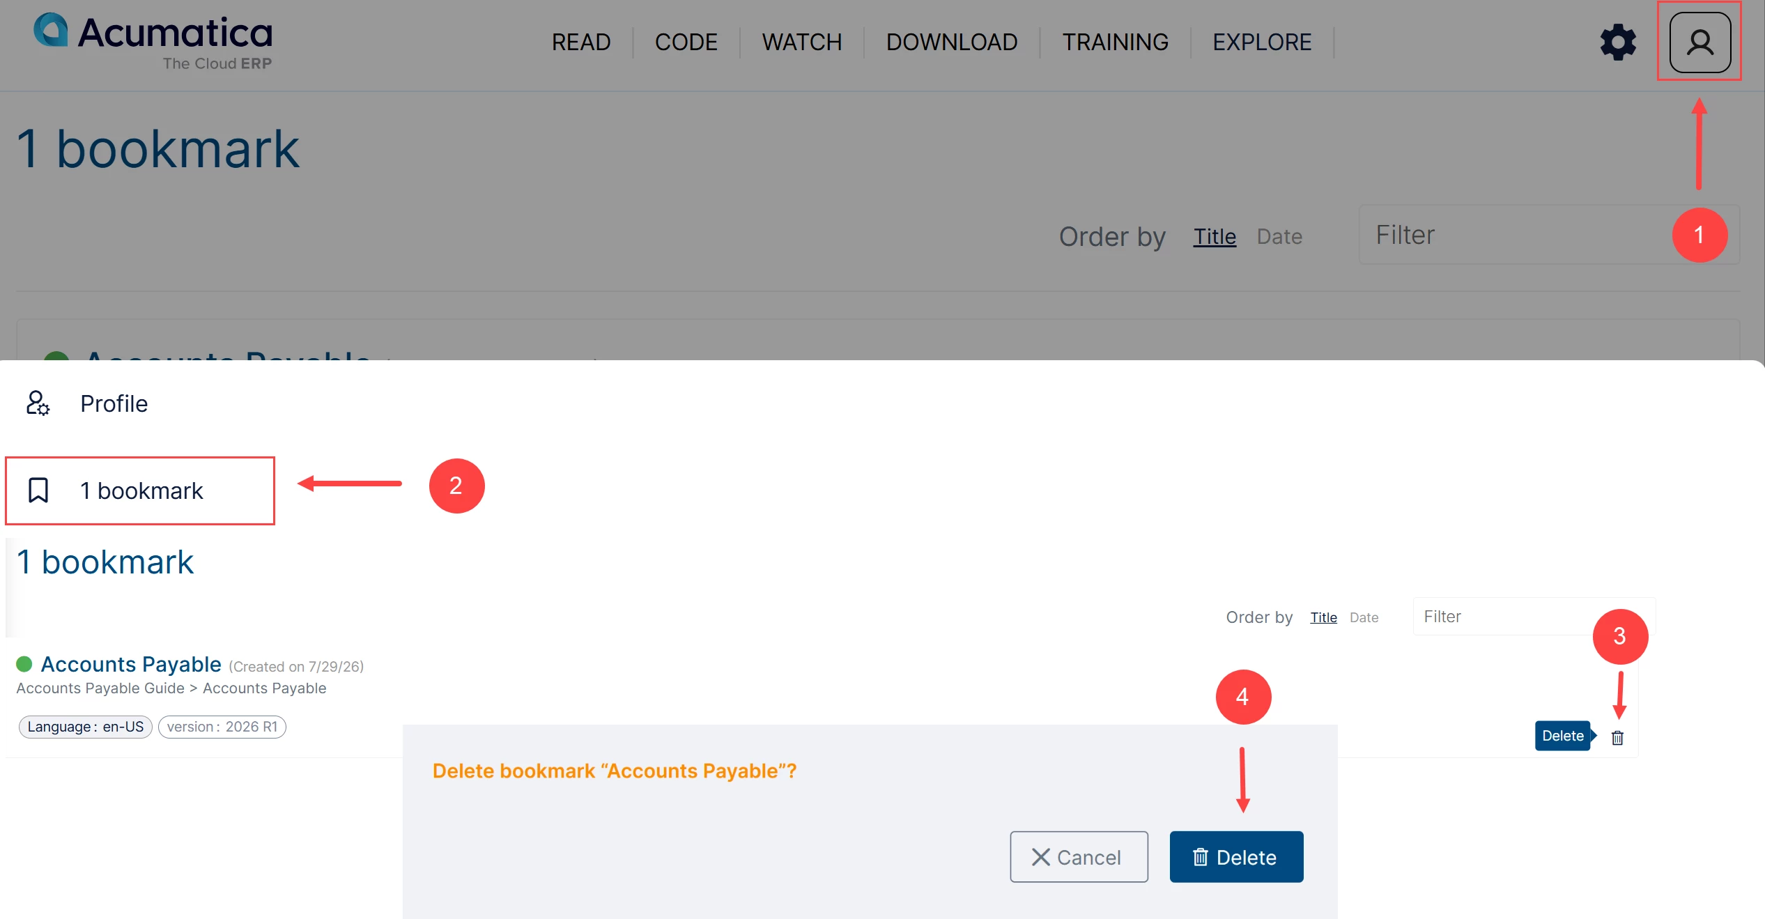Order by Date in the dimmed page header
The width and height of the screenshot is (1765, 919).
click(x=1279, y=237)
